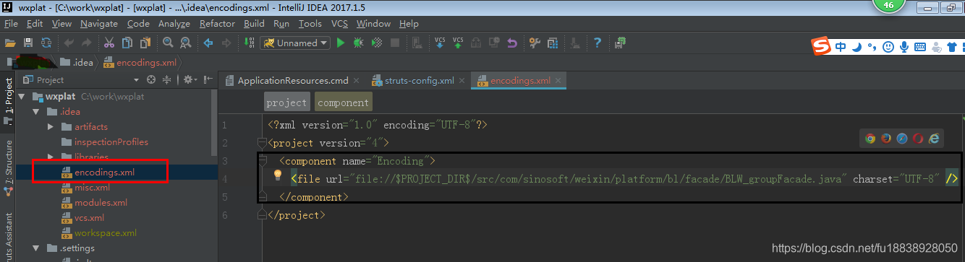
Task: Click the Redo arrow in toolbar
Action: click(x=87, y=43)
